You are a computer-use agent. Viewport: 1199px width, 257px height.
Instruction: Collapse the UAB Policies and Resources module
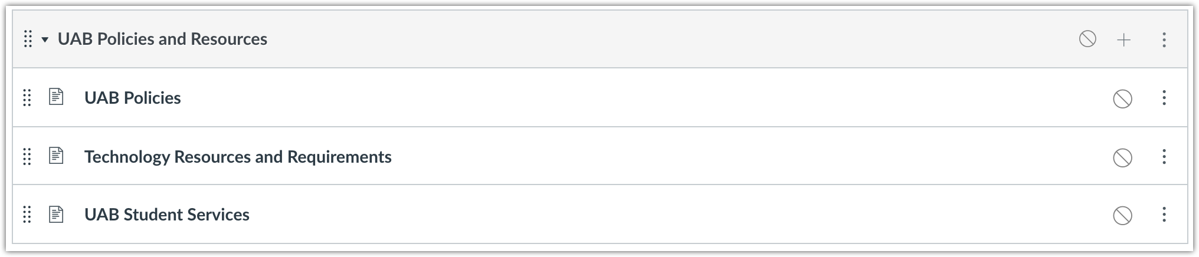[45, 39]
